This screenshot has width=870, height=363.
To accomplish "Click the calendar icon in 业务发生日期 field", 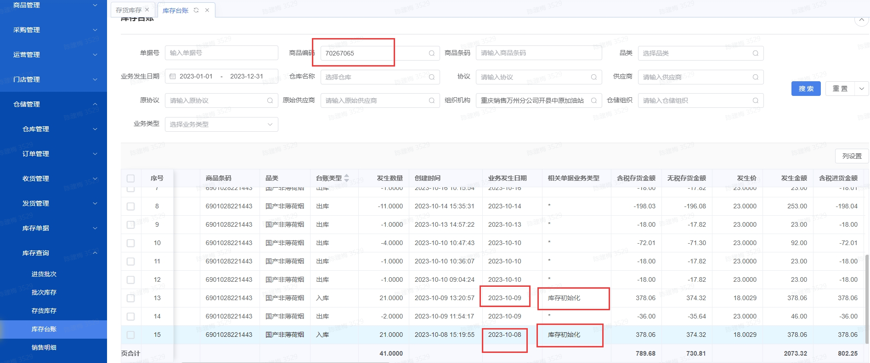I will pyautogui.click(x=173, y=77).
